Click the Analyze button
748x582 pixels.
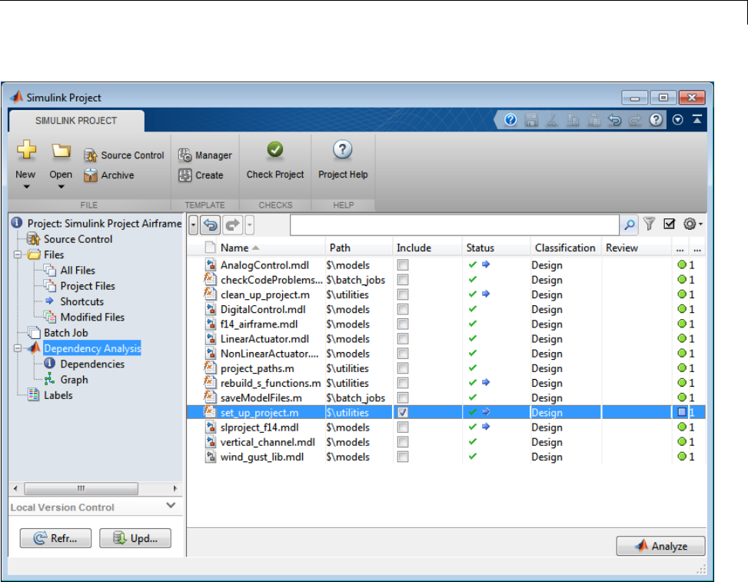coord(660,546)
